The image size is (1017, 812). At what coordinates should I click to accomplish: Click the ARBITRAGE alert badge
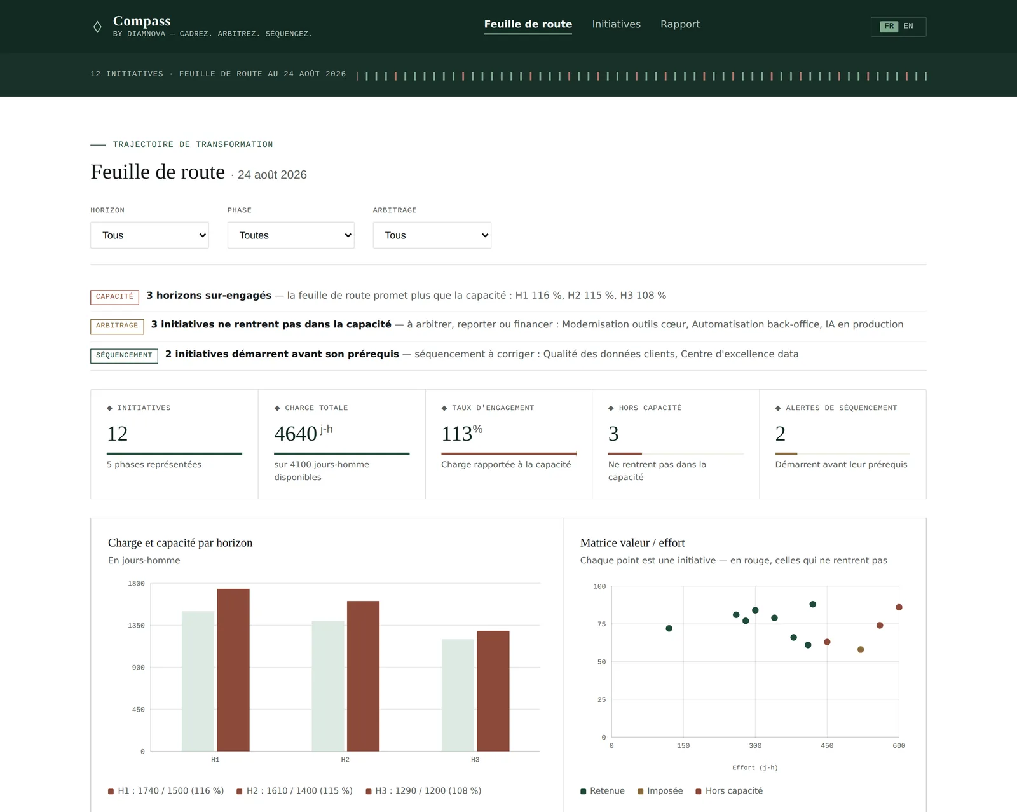[117, 326]
